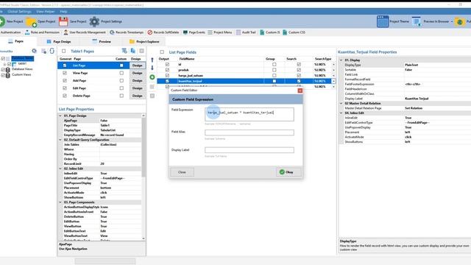Click the Field Alias input

[x=249, y=132]
